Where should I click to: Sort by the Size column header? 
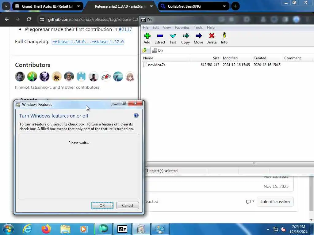click(206, 58)
